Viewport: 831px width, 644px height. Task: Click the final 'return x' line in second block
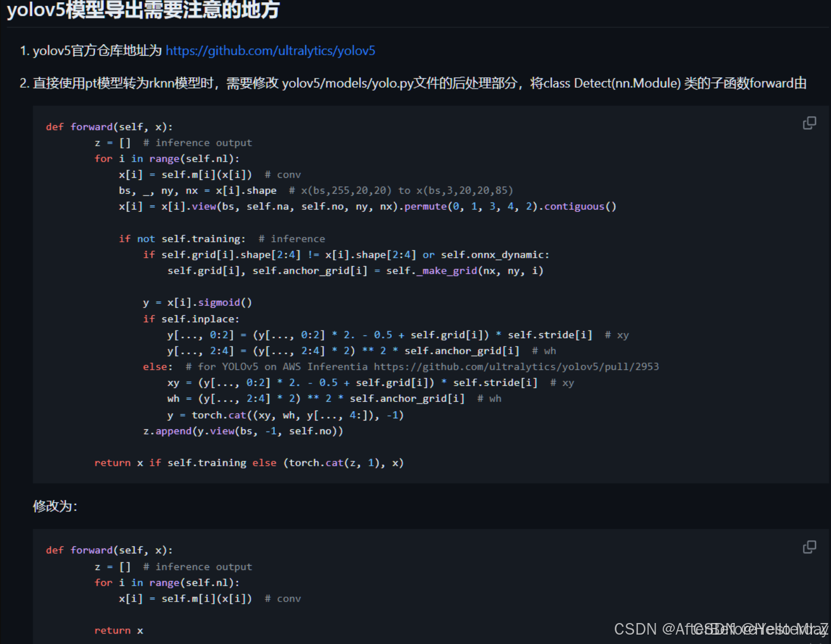(119, 630)
